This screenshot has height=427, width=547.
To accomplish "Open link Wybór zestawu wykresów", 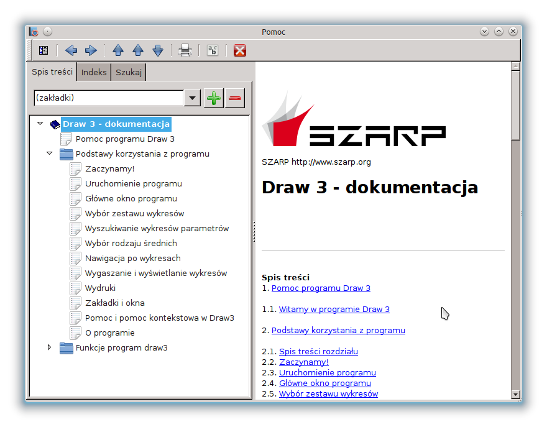I will pos(329,394).
